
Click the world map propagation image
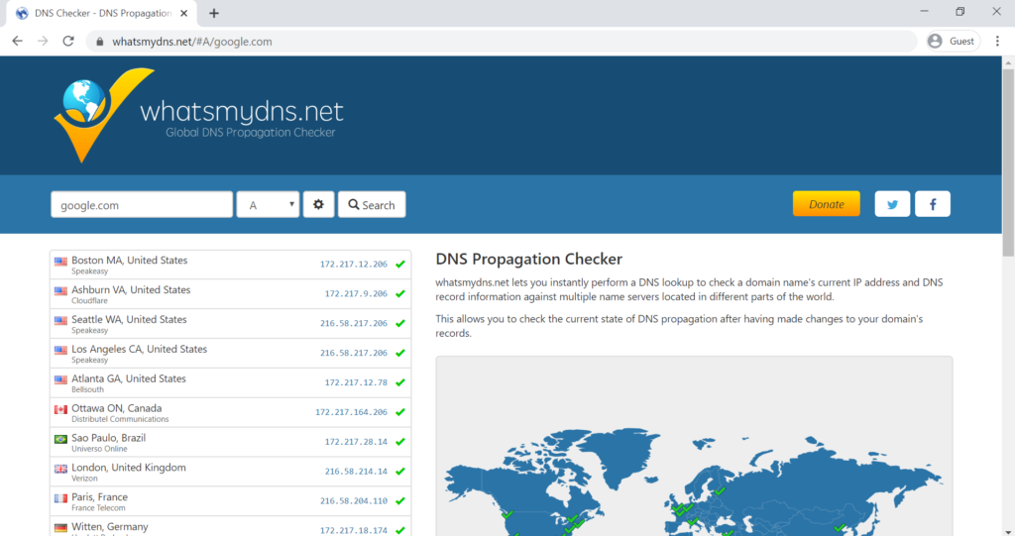694,446
